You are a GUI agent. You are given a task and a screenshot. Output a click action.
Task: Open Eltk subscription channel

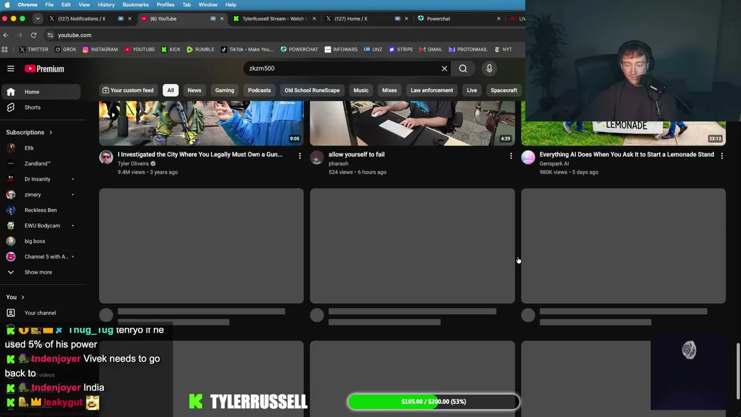tap(41, 148)
